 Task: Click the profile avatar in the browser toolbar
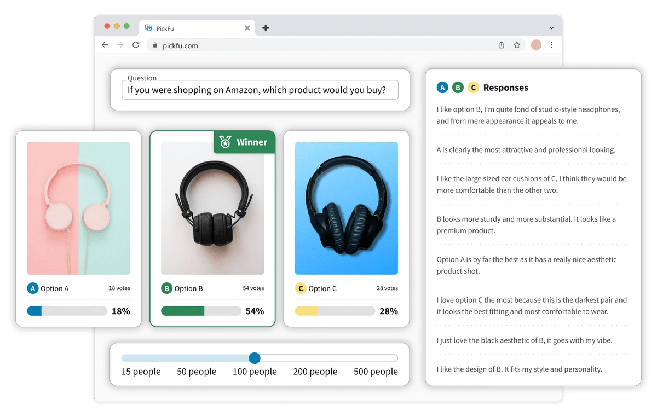point(535,45)
